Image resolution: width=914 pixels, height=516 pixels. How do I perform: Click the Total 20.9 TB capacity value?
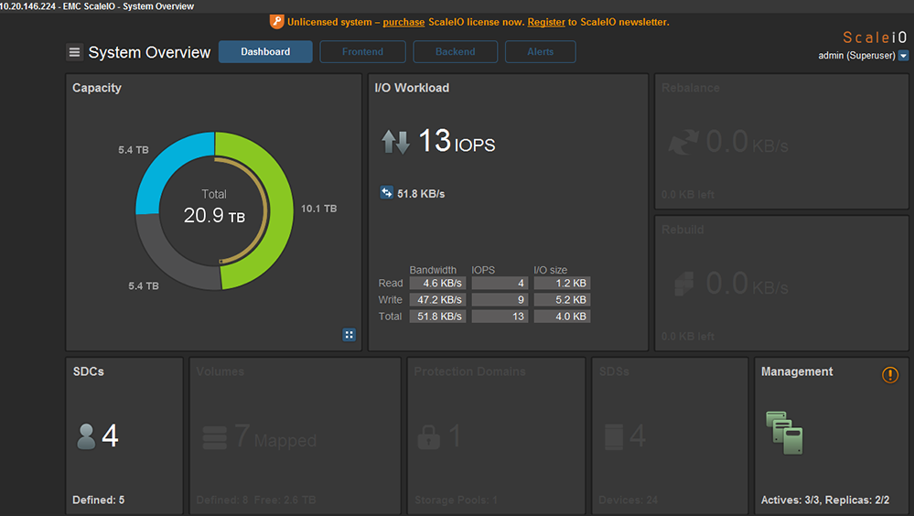coord(214,215)
